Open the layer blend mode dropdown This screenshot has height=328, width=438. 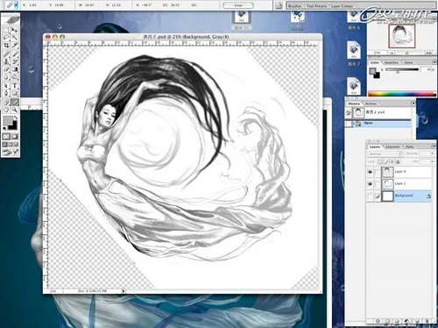click(384, 153)
